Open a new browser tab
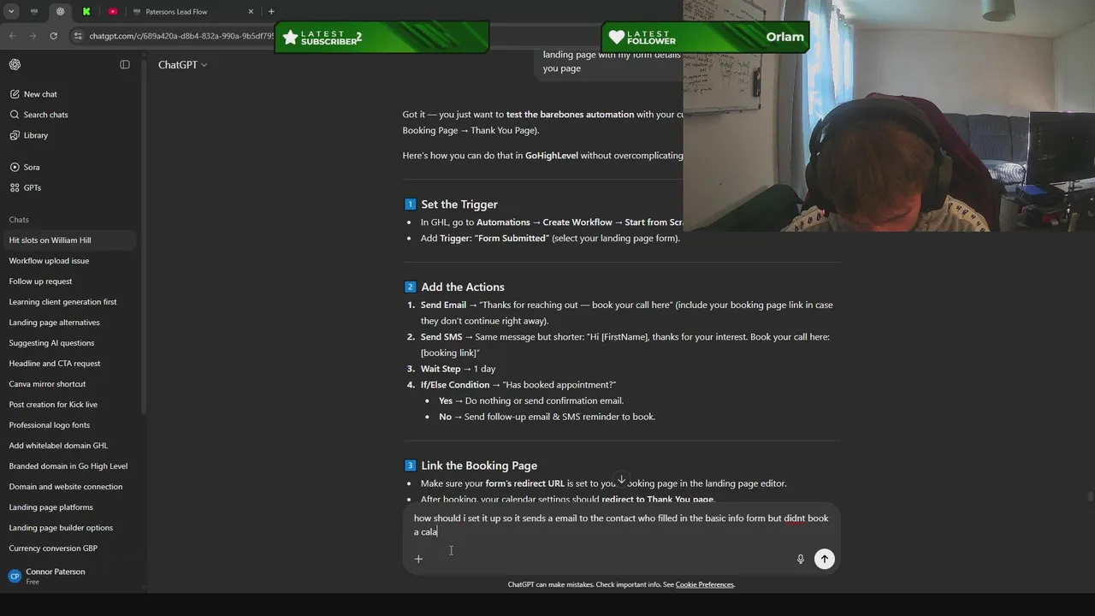The image size is (1095, 616). [271, 12]
